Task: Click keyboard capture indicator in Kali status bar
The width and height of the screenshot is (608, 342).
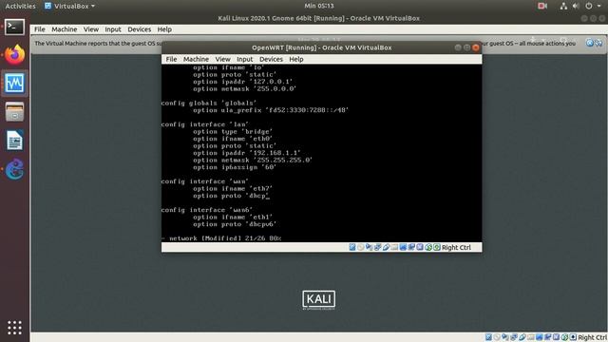Action: pos(573,337)
